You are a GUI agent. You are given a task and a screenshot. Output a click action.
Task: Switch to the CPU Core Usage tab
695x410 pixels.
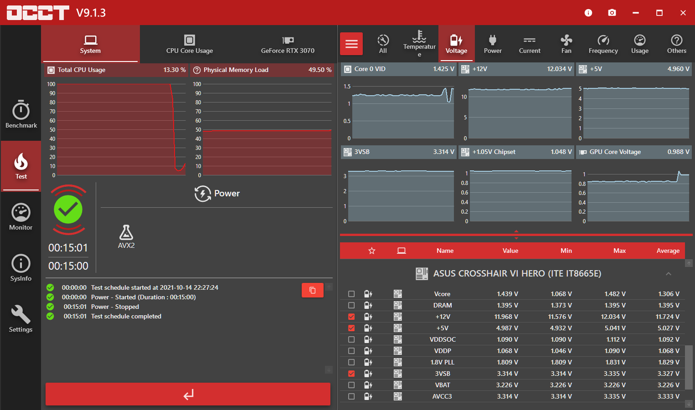pos(190,44)
